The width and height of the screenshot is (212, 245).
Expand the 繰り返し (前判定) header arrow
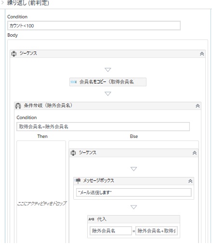(x=2, y=2)
